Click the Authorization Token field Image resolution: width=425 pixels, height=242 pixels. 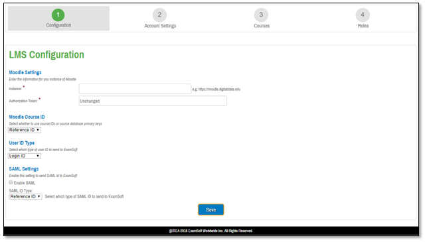pos(153,101)
